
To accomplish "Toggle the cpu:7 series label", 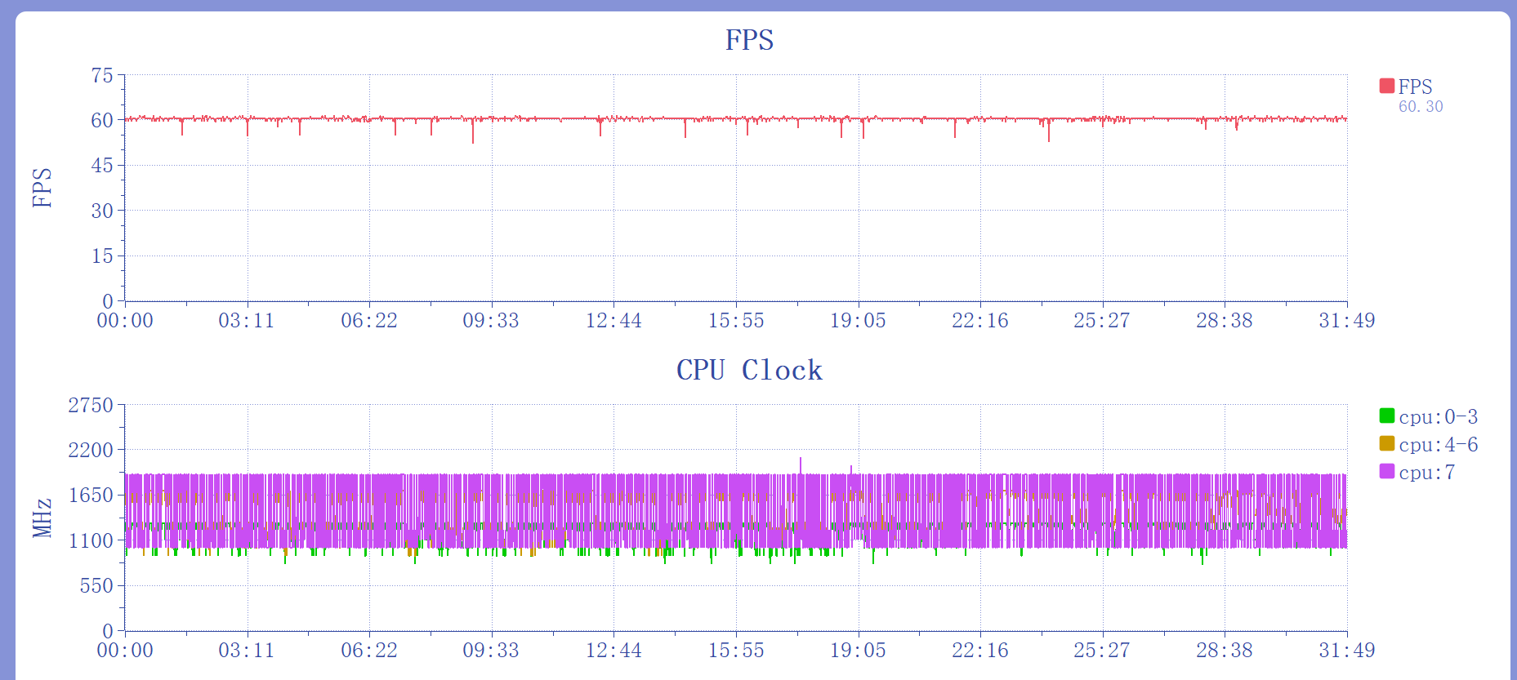I will coord(1426,472).
